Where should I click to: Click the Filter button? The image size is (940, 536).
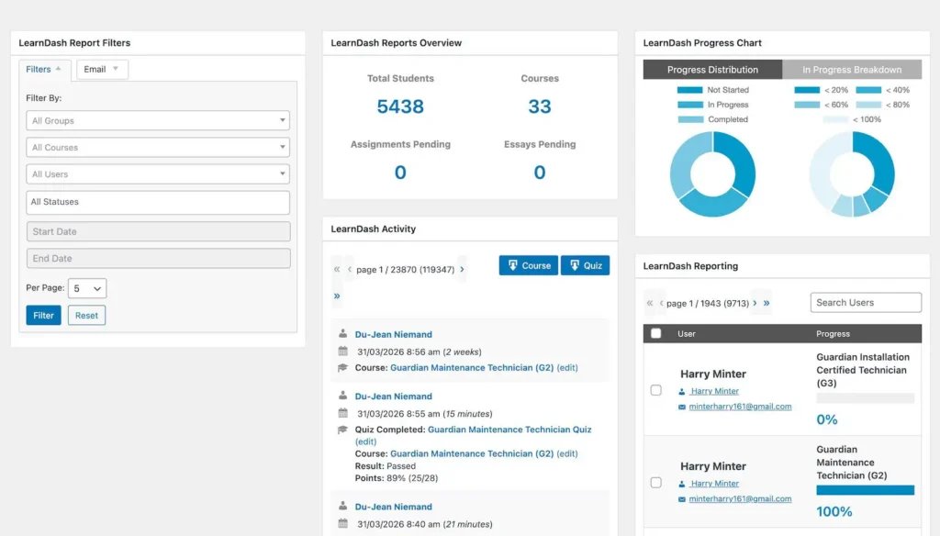pos(43,316)
